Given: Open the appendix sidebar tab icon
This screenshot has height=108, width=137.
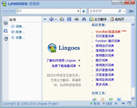Looking at the screenshot, I should [6, 39].
